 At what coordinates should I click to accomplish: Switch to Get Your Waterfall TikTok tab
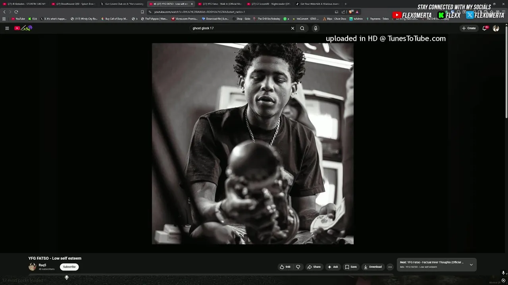click(x=317, y=4)
